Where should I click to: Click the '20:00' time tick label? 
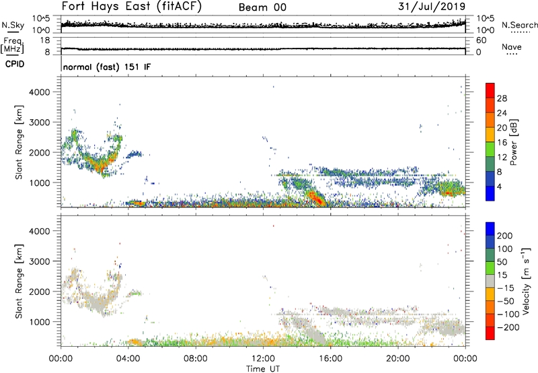click(398, 359)
